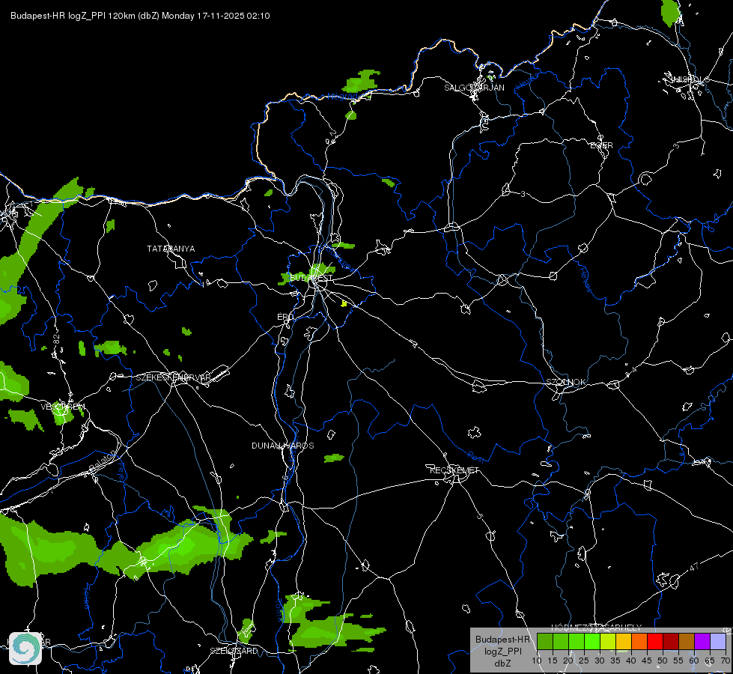Select the 45-50 dBZ red swatch

pos(655,642)
